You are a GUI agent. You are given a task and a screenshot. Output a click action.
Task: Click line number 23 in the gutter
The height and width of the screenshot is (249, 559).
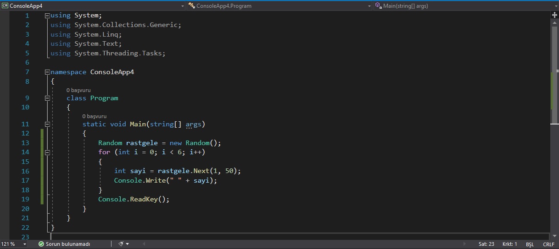(25, 237)
